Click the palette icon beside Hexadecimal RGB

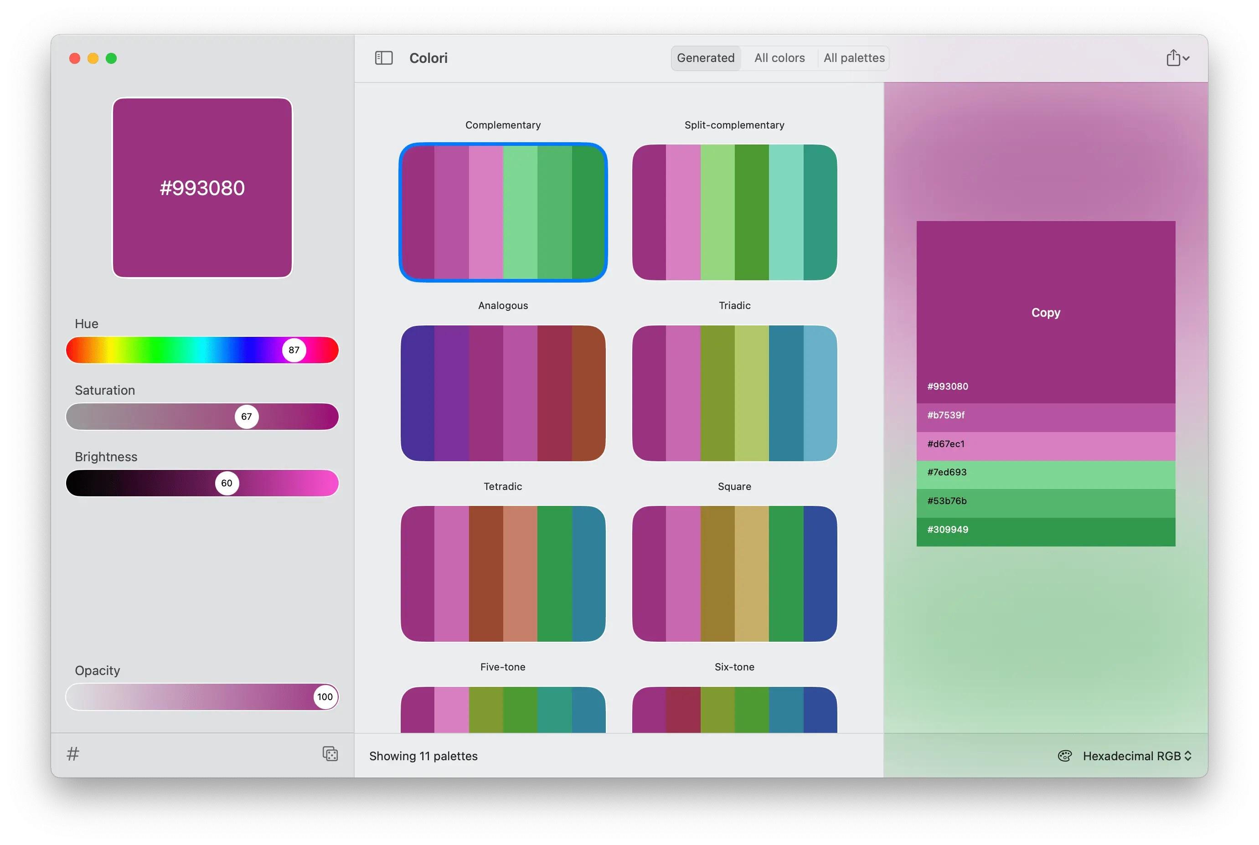point(1064,756)
